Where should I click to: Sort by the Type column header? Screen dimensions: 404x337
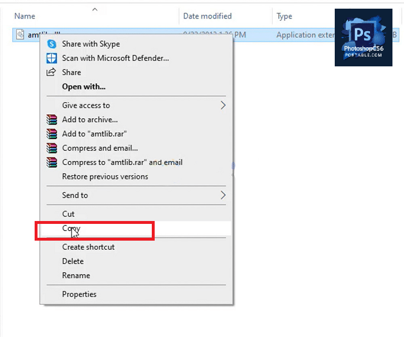(284, 16)
